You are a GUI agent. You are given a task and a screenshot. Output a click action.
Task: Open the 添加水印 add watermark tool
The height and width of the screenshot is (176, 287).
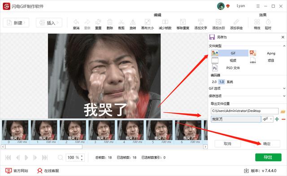pos(218,22)
